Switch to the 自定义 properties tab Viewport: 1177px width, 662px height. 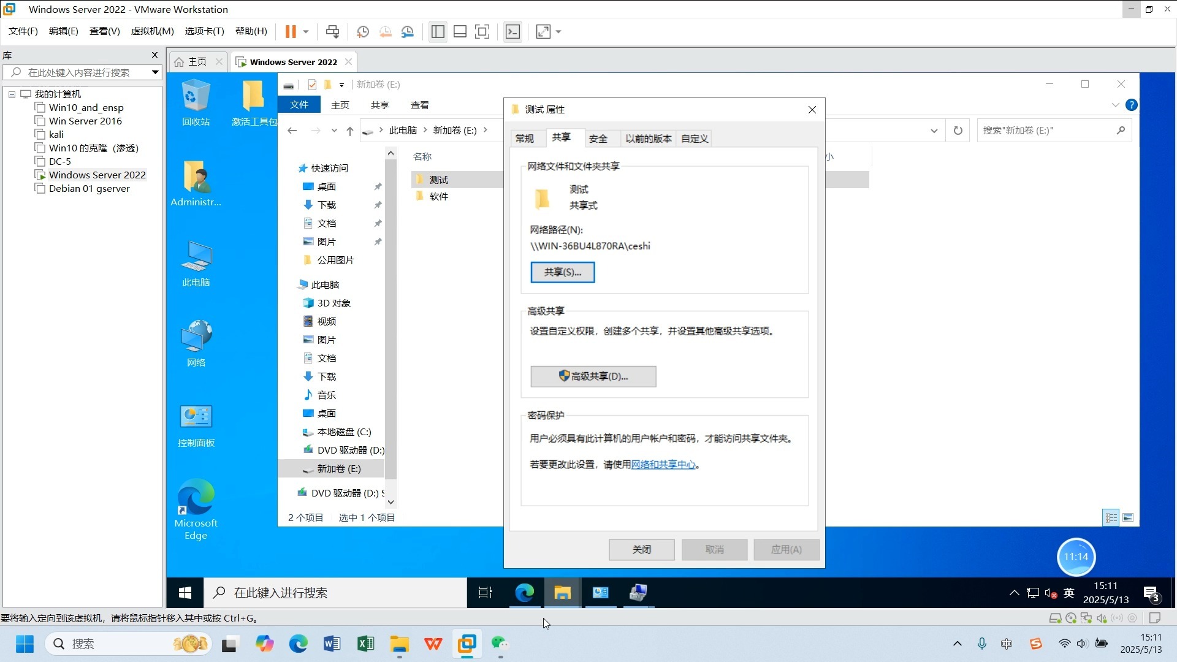pos(695,139)
